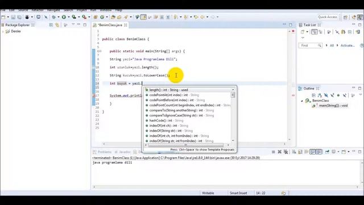
Task: Click the Next Annotation toolbar icon
Action: [176, 17]
